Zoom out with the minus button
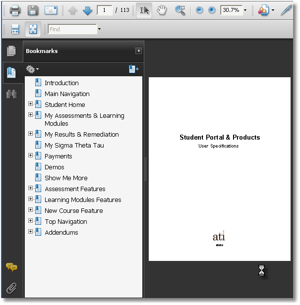This screenshot has height=305, width=300. 199,10
